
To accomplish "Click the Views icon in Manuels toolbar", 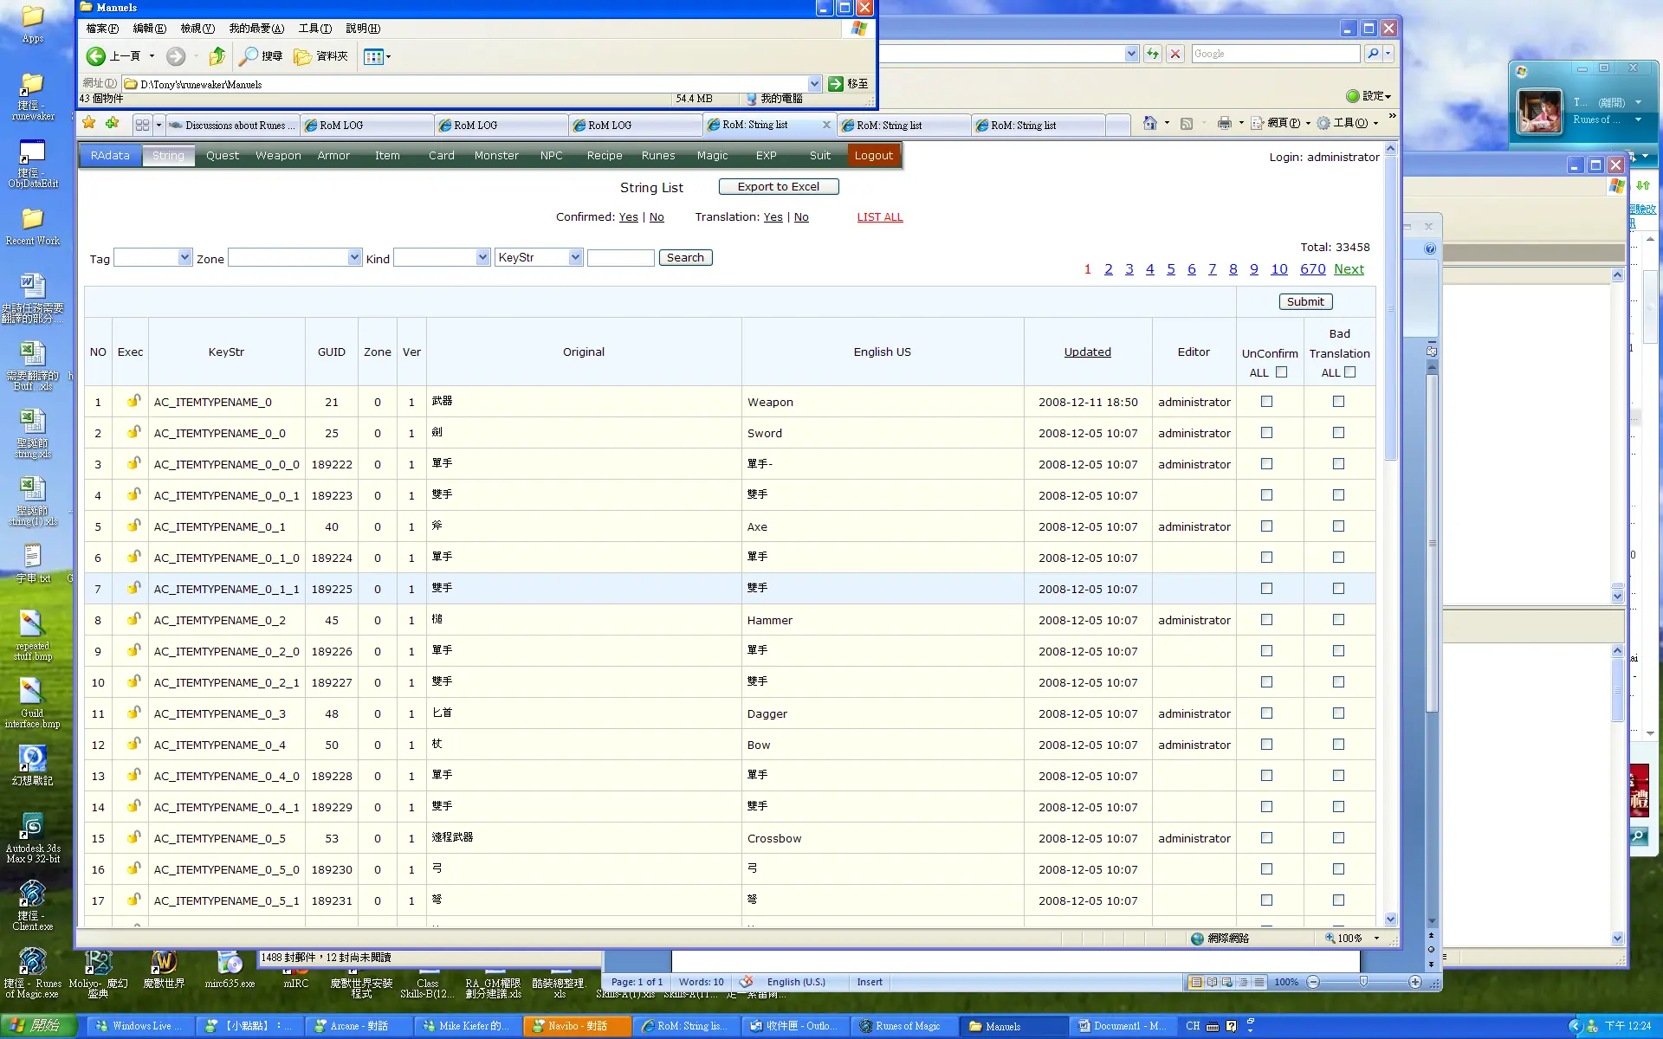I will pyautogui.click(x=373, y=56).
